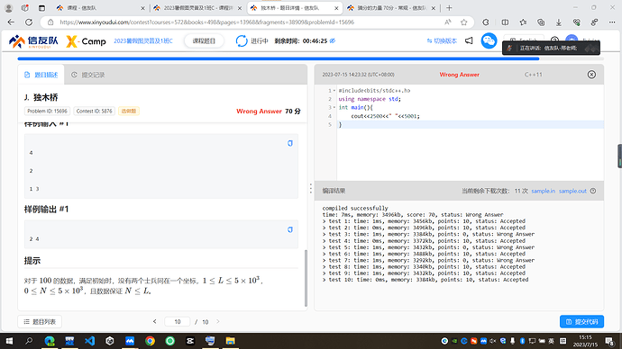Click Problem ID: 15696 tag
Image resolution: width=622 pixels, height=349 pixels.
coord(47,112)
